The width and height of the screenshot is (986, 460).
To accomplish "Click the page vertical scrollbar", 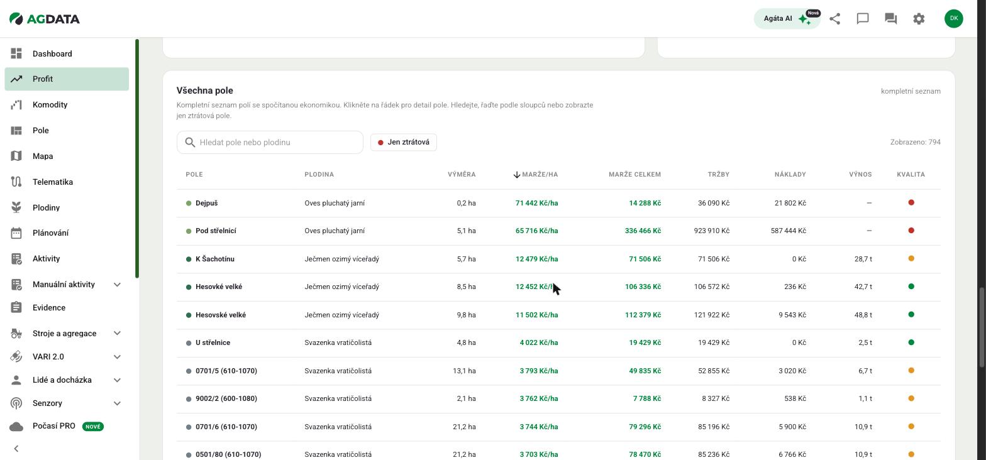I will [x=982, y=327].
